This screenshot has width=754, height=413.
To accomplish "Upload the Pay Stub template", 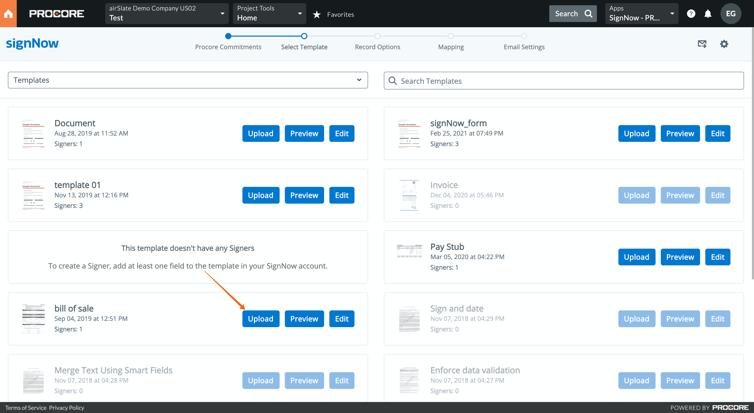I will click(x=636, y=257).
